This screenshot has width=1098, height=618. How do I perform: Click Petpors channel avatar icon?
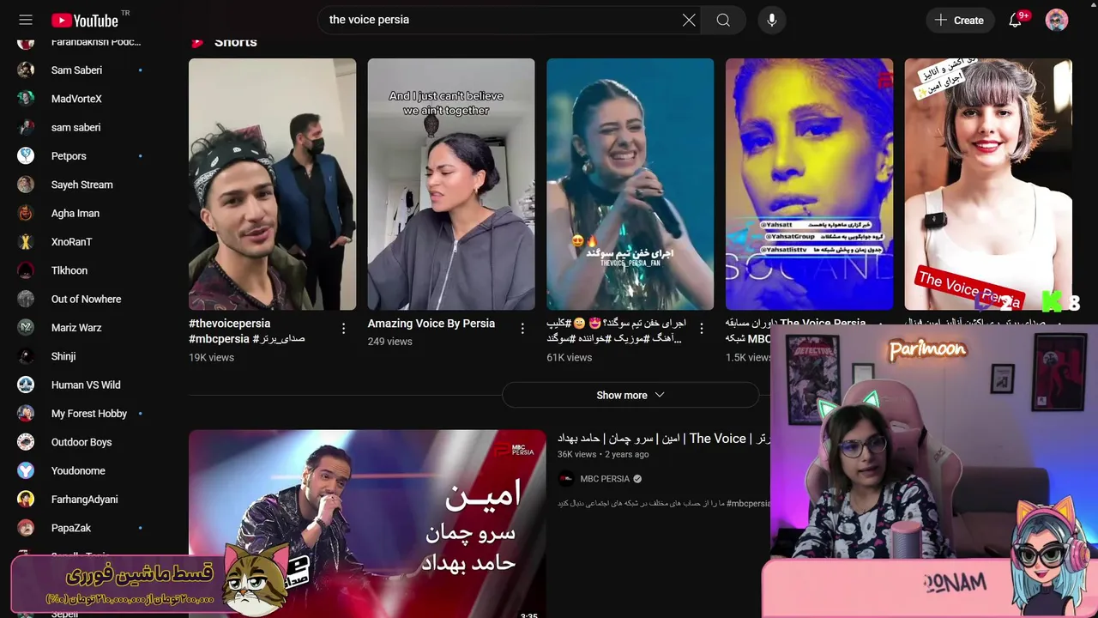coord(26,156)
